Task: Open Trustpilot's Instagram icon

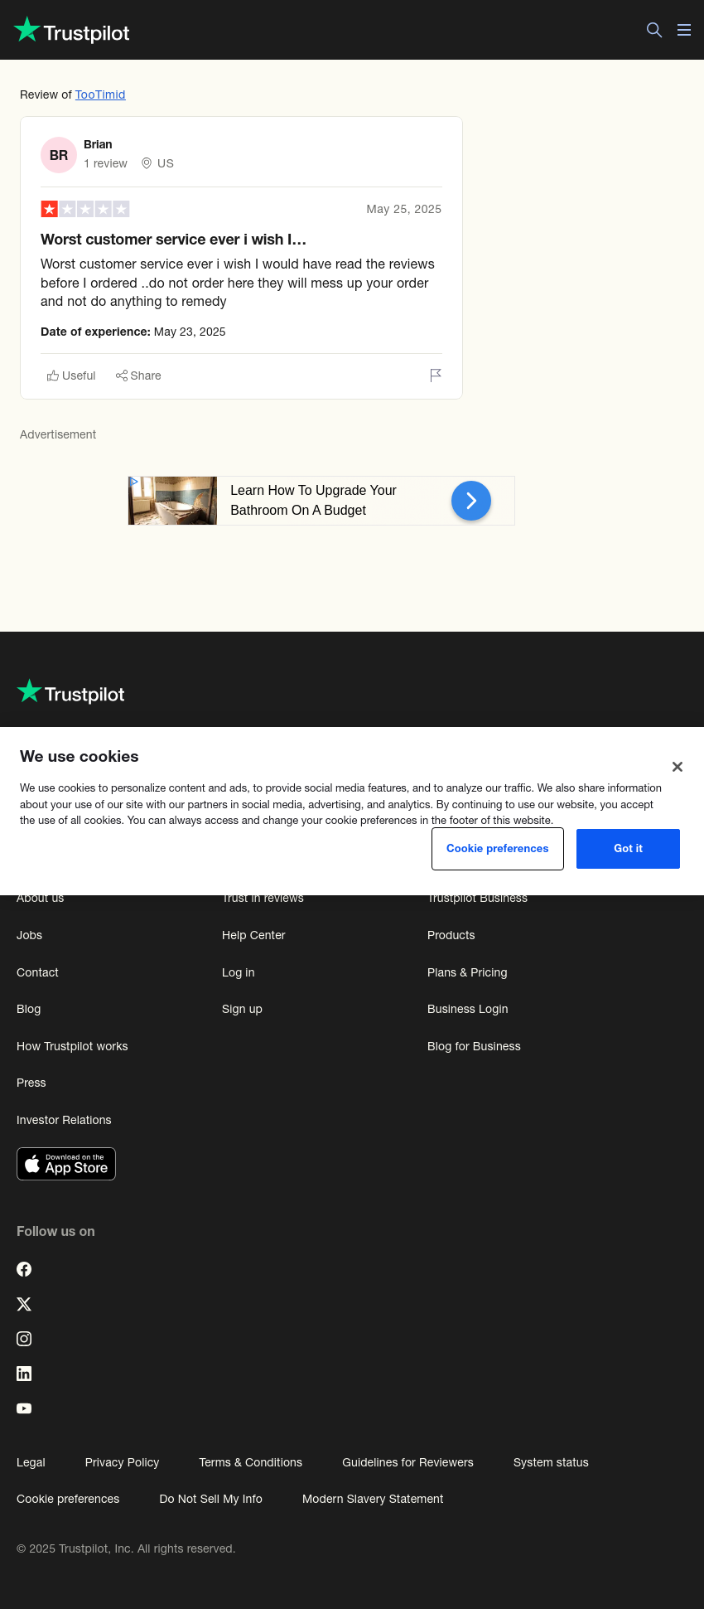Action: (24, 1339)
